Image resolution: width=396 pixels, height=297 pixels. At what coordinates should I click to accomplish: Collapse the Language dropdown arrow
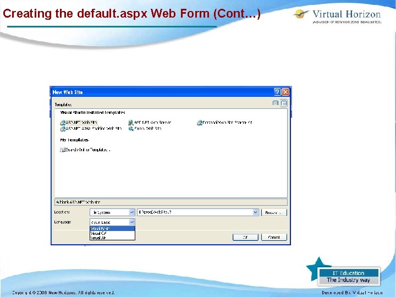coord(132,222)
